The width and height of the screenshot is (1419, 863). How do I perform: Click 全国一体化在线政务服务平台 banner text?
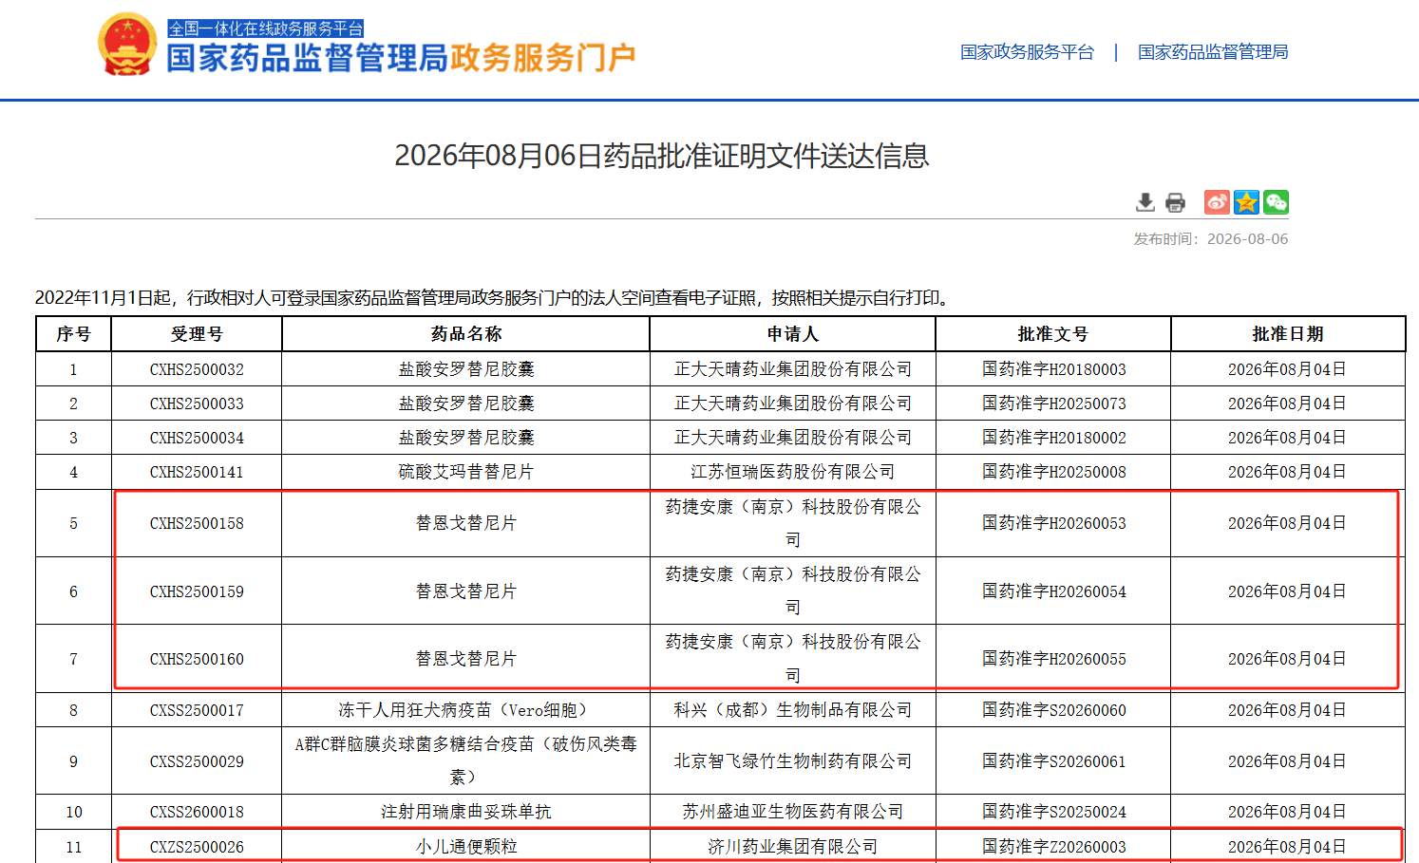[x=266, y=28]
